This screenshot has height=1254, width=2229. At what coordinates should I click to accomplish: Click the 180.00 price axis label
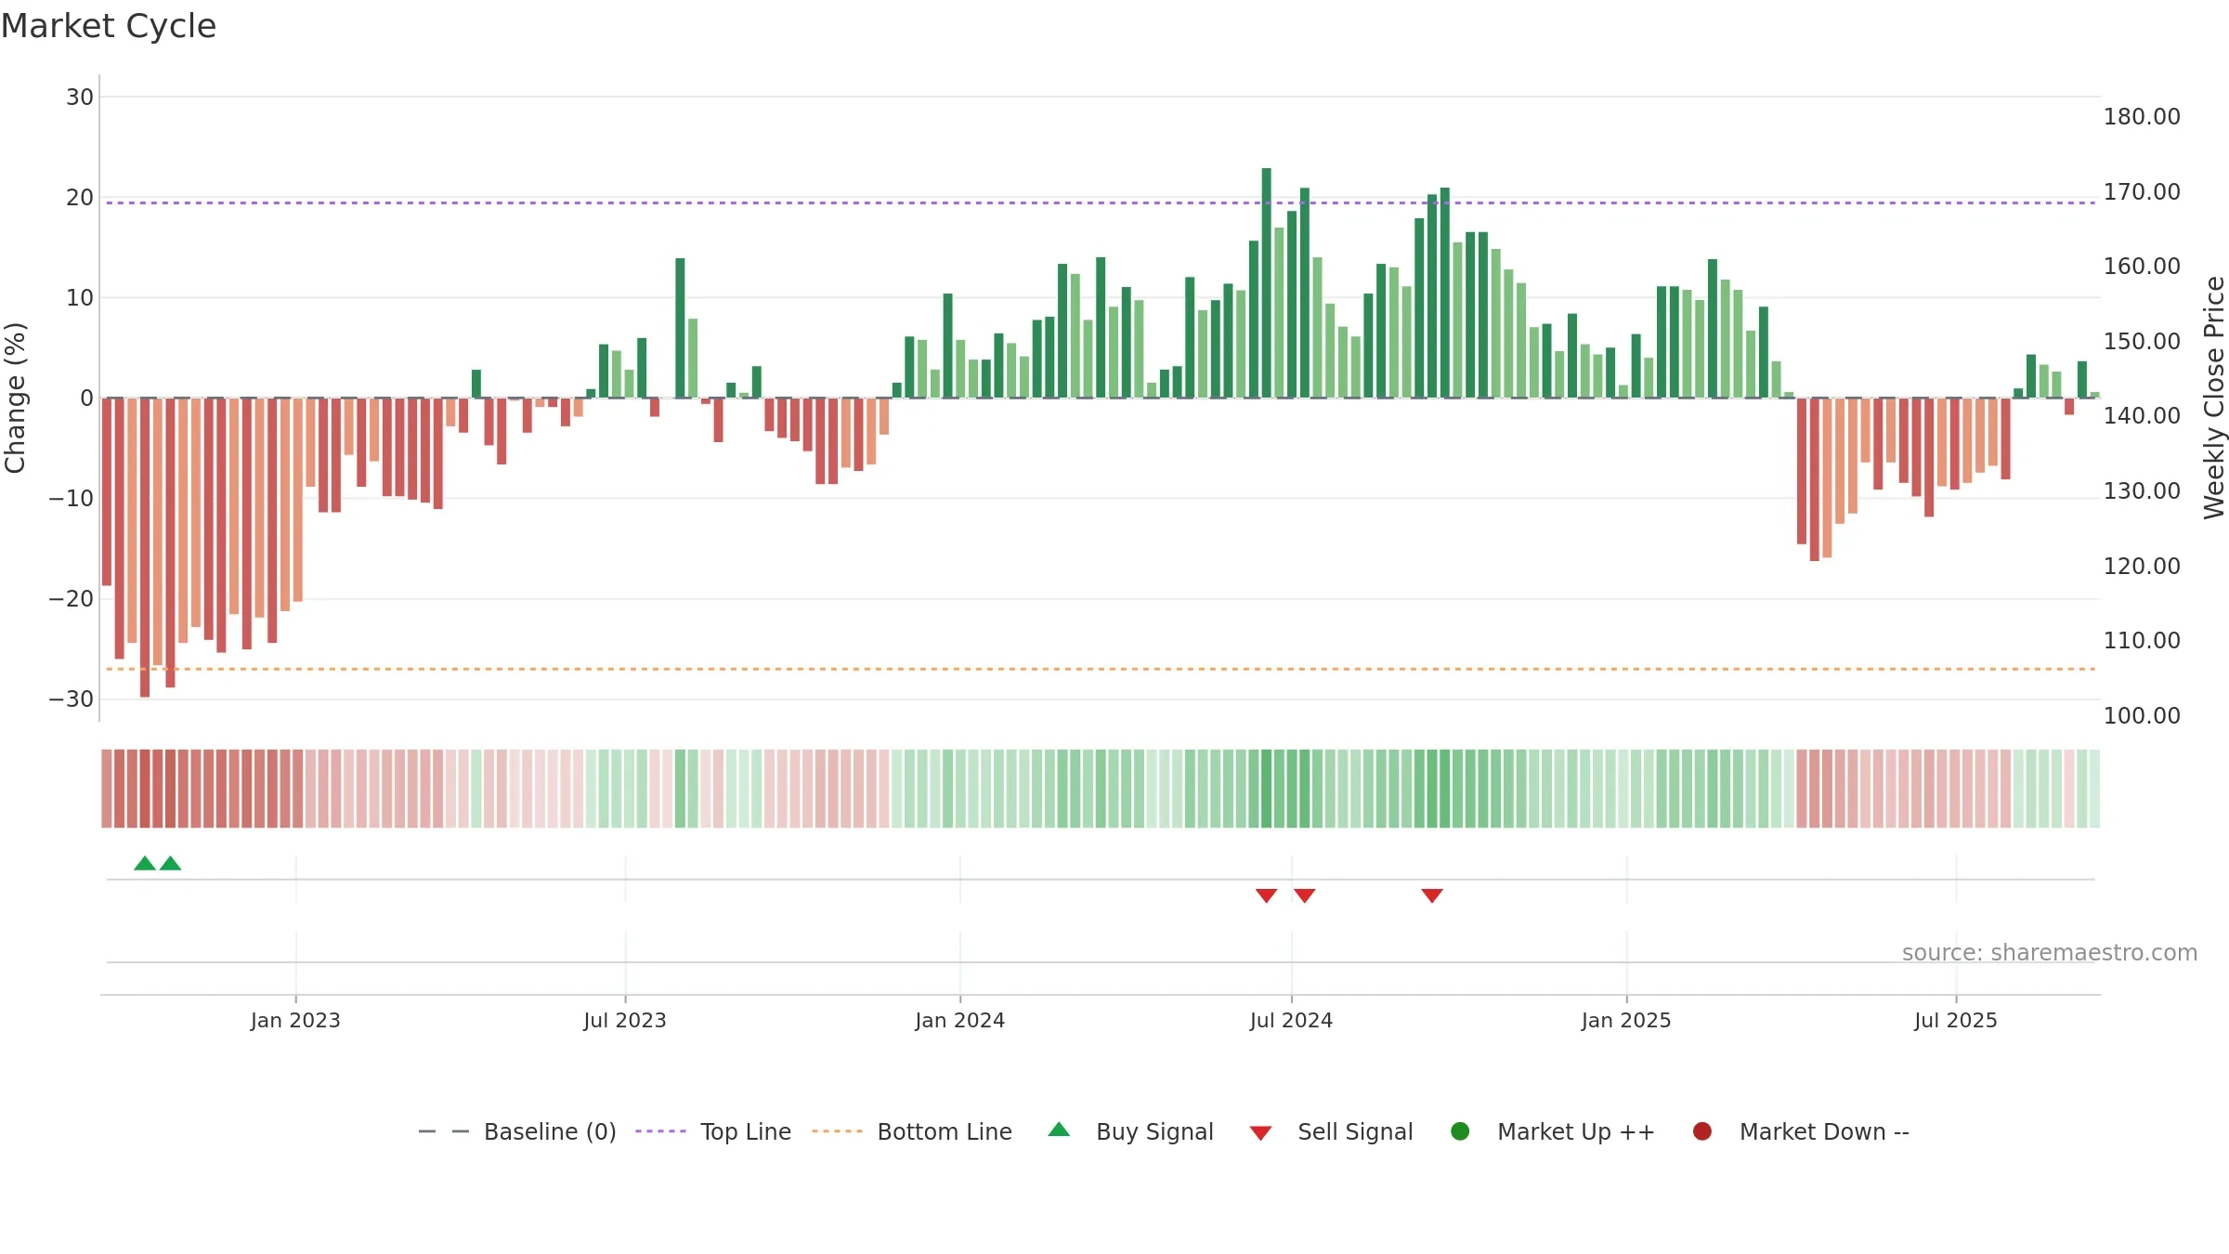click(2142, 117)
